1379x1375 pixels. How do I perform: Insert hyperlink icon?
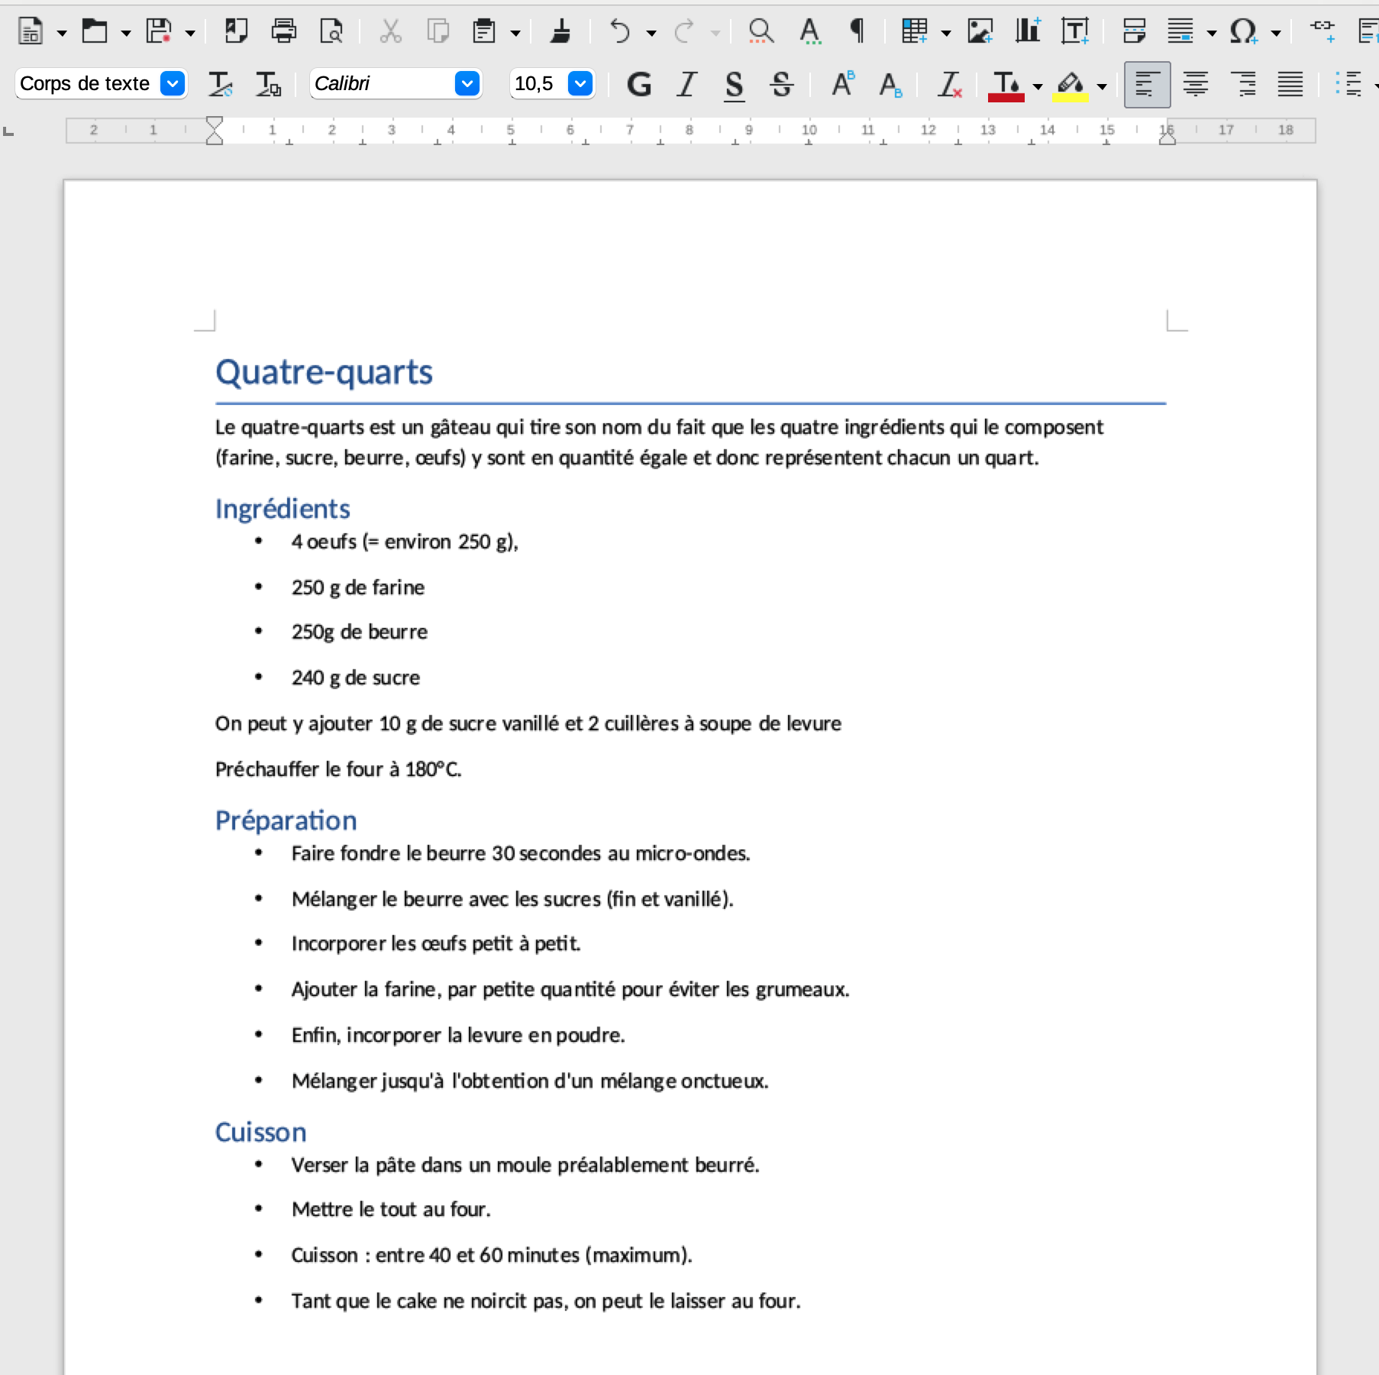click(1322, 31)
